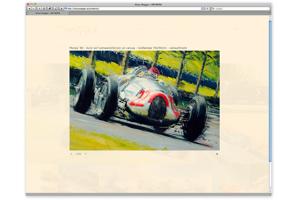This screenshot has height=200, width=297.
Task: Open the RSS feed button
Action: (203, 9)
